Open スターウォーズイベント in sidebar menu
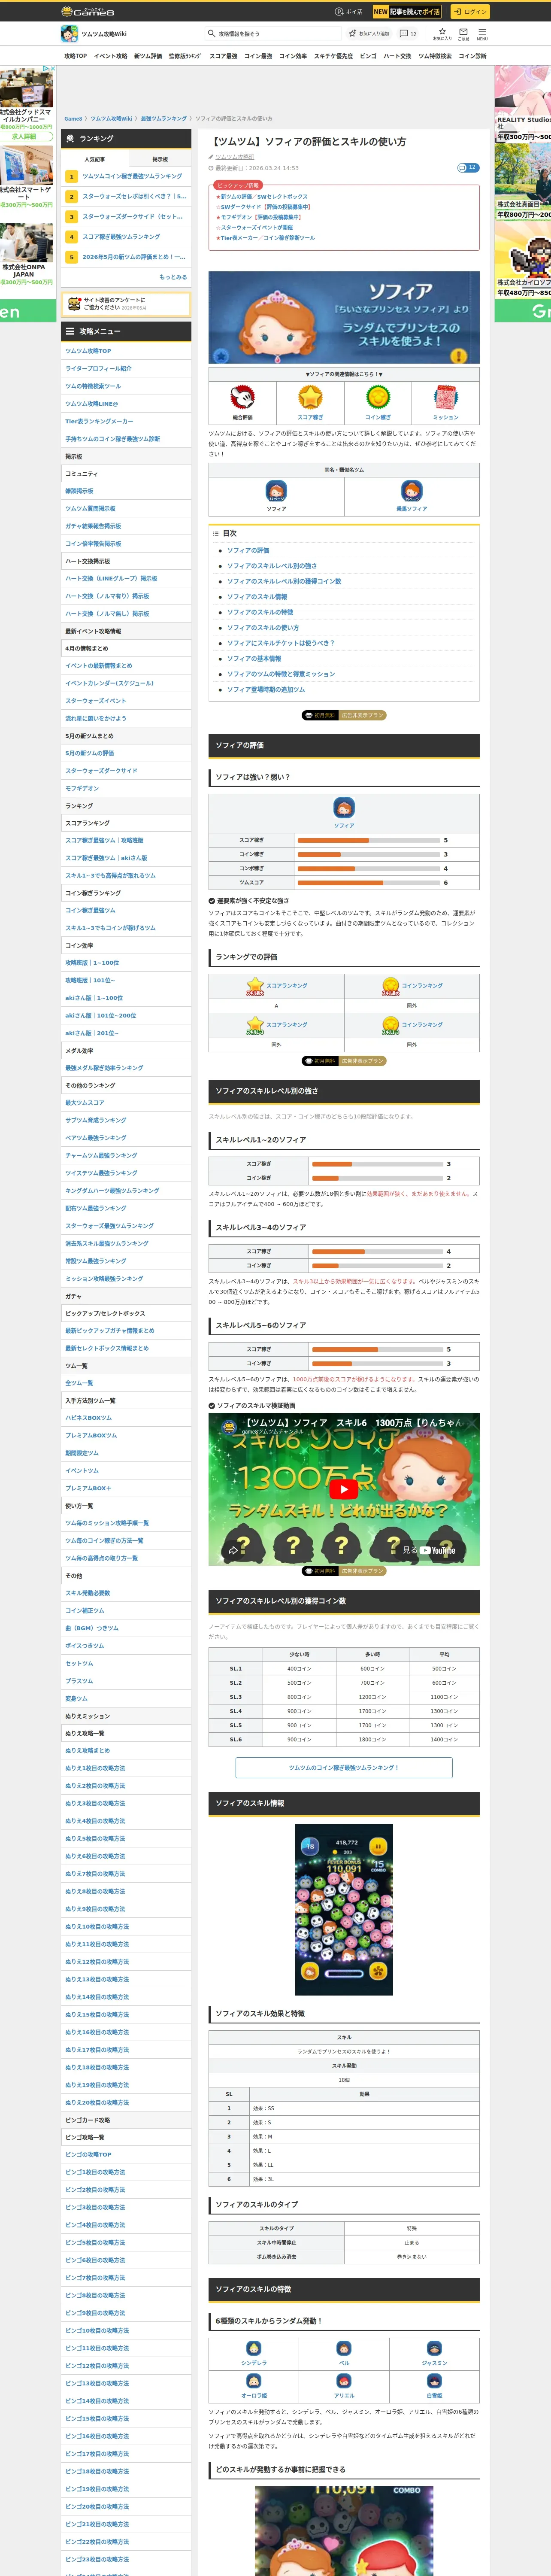The image size is (551, 2576). pos(96,701)
